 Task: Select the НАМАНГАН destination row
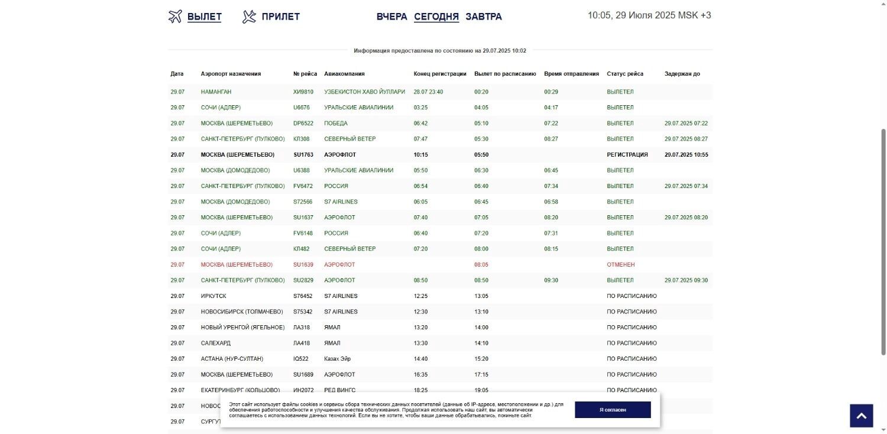(x=440, y=92)
